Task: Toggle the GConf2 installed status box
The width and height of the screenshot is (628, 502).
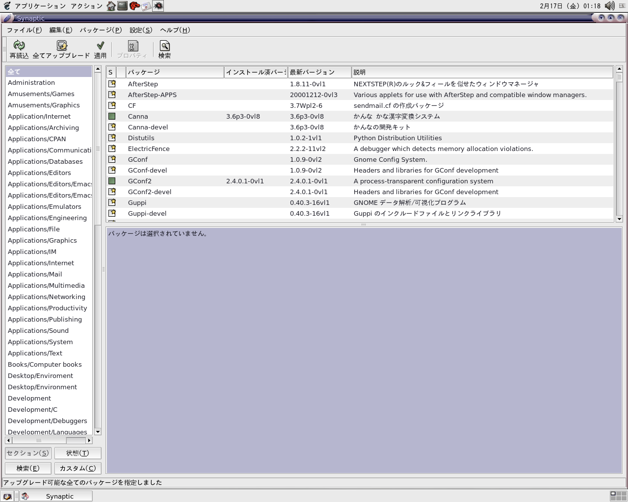Action: pyautogui.click(x=112, y=181)
